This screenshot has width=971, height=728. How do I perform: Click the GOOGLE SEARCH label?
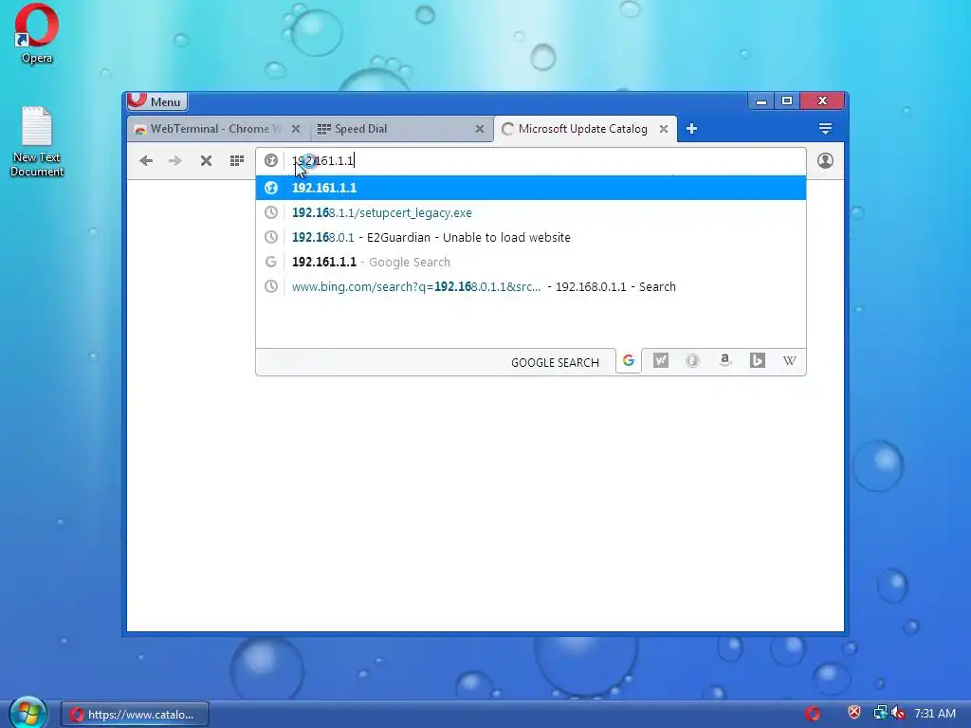click(x=555, y=363)
